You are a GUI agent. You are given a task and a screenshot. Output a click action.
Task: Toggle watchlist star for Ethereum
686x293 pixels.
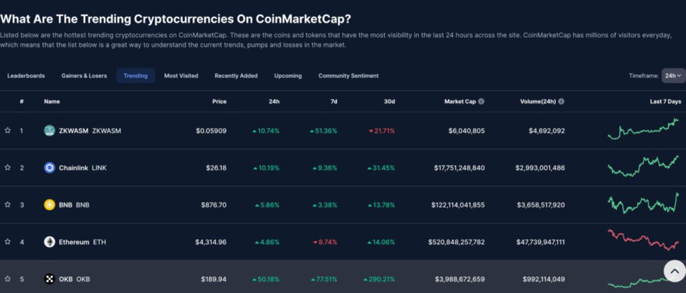click(x=7, y=242)
